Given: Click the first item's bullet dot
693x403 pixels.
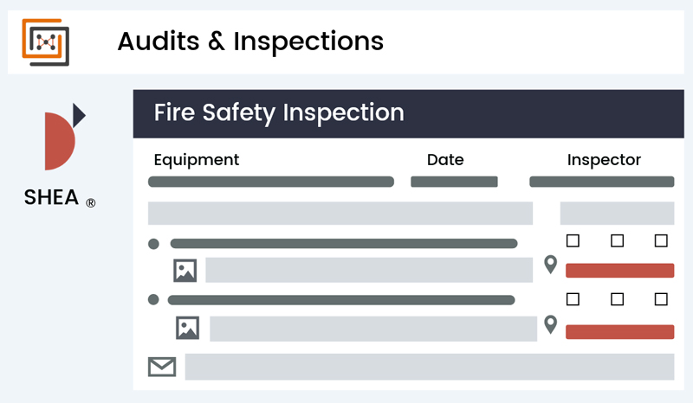Looking at the screenshot, I should (x=153, y=244).
